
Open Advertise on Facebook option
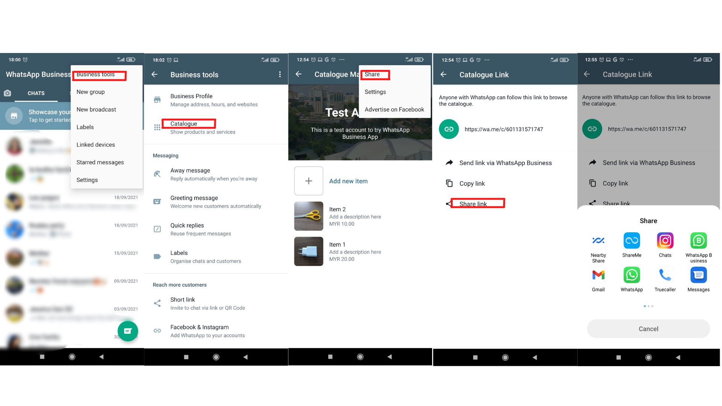(394, 109)
